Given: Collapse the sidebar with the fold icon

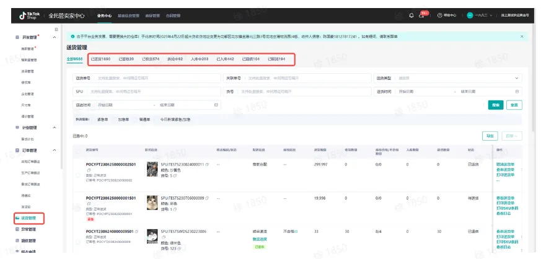Looking at the screenshot, I should coord(56,30).
